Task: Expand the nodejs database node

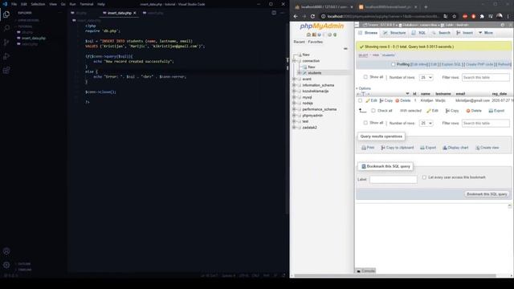Action: coord(294,104)
